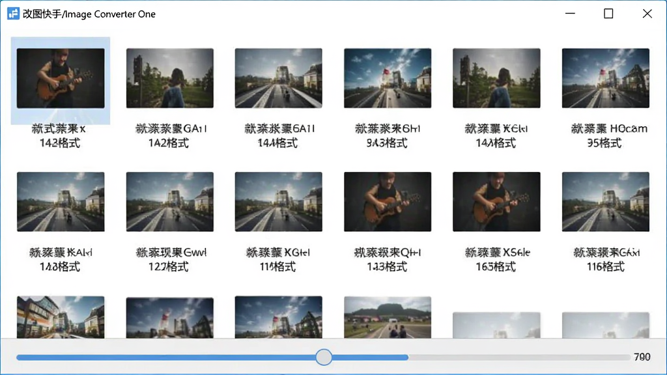Pick the guitar thumbnail above caption 'XSele 165格式'

[496, 202]
